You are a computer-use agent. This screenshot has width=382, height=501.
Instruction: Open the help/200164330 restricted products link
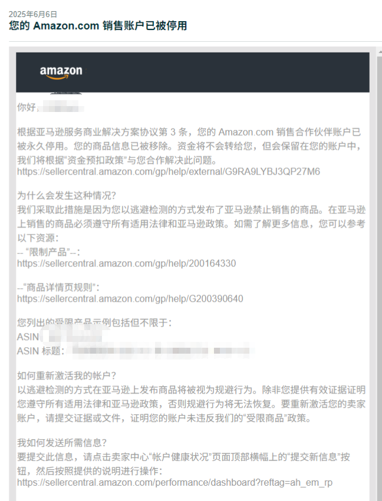(x=127, y=263)
